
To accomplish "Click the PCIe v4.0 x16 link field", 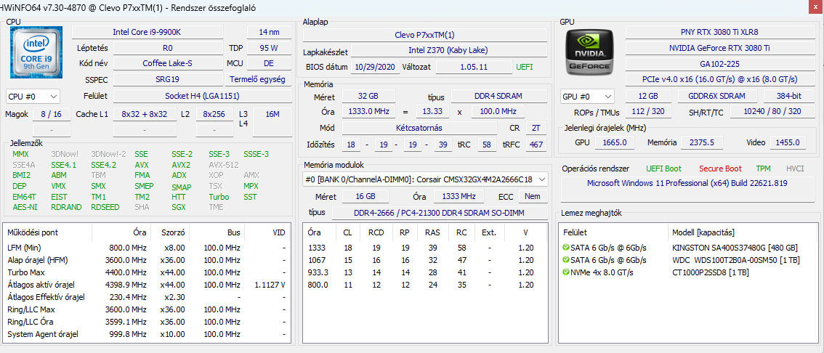I will [x=719, y=79].
